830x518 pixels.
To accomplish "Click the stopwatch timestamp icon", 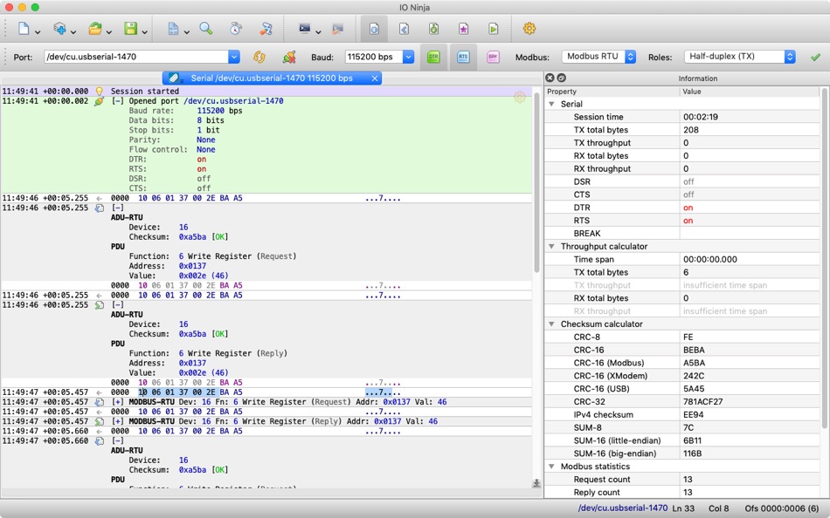I will click(236, 29).
